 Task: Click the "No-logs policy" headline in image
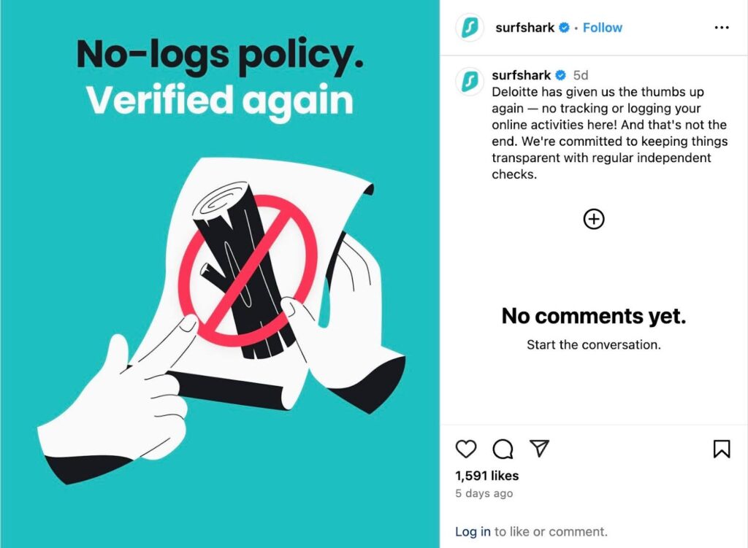tap(219, 55)
